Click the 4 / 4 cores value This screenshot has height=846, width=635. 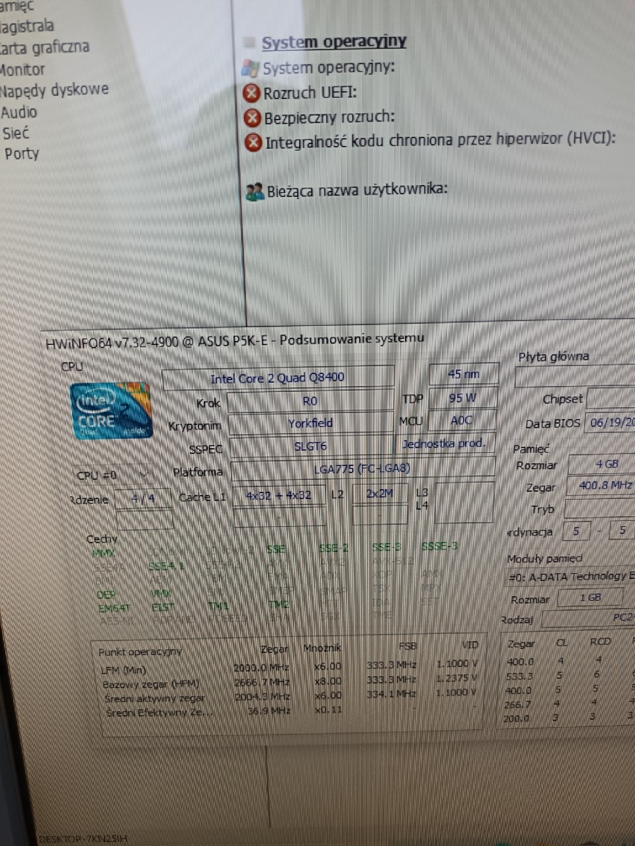143,498
